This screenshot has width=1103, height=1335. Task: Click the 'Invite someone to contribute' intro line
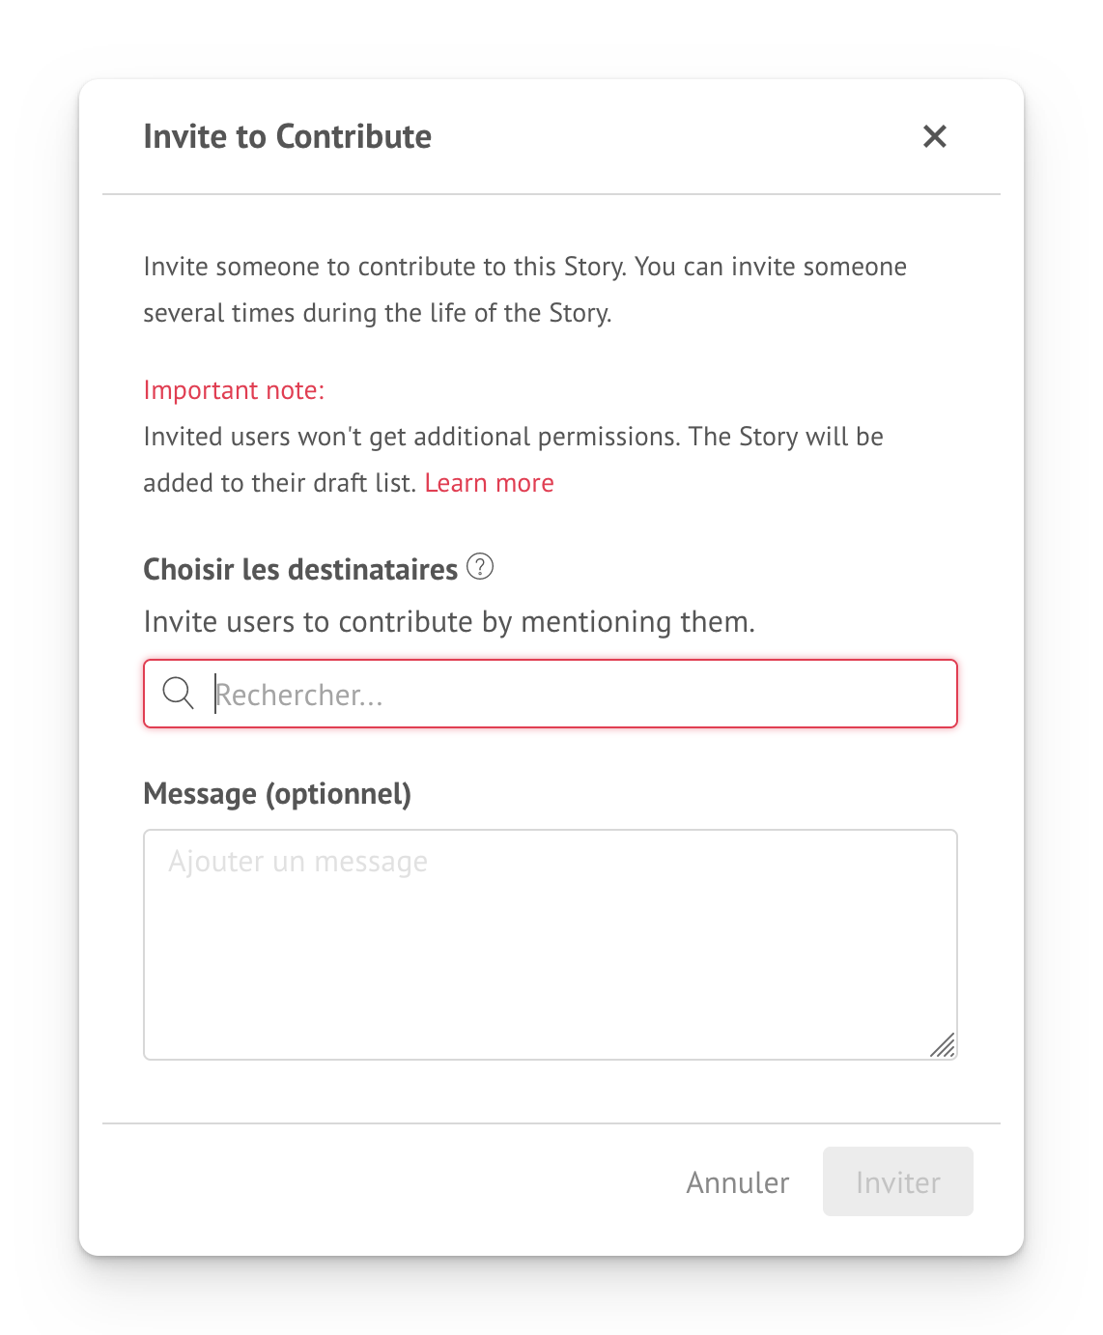click(x=524, y=267)
